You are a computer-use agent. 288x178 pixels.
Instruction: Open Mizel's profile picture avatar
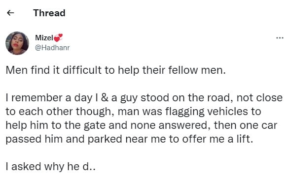[x=17, y=43]
